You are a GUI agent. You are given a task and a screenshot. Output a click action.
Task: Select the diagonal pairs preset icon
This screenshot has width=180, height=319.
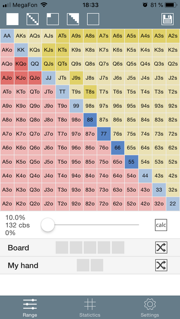pyautogui.click(x=32, y=19)
